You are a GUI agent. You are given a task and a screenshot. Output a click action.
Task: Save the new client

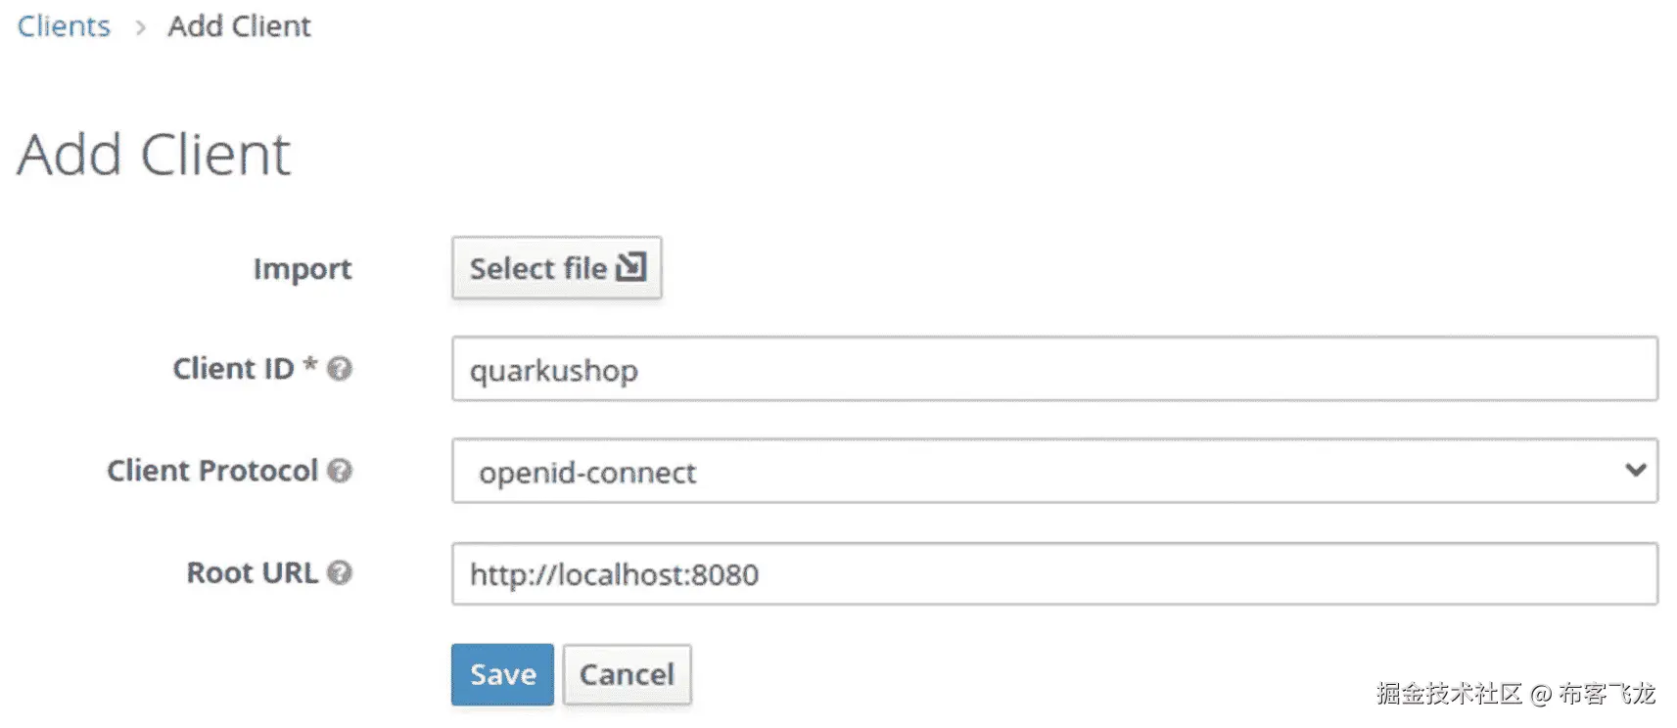(502, 674)
